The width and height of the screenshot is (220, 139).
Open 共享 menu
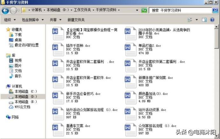[56, 20]
